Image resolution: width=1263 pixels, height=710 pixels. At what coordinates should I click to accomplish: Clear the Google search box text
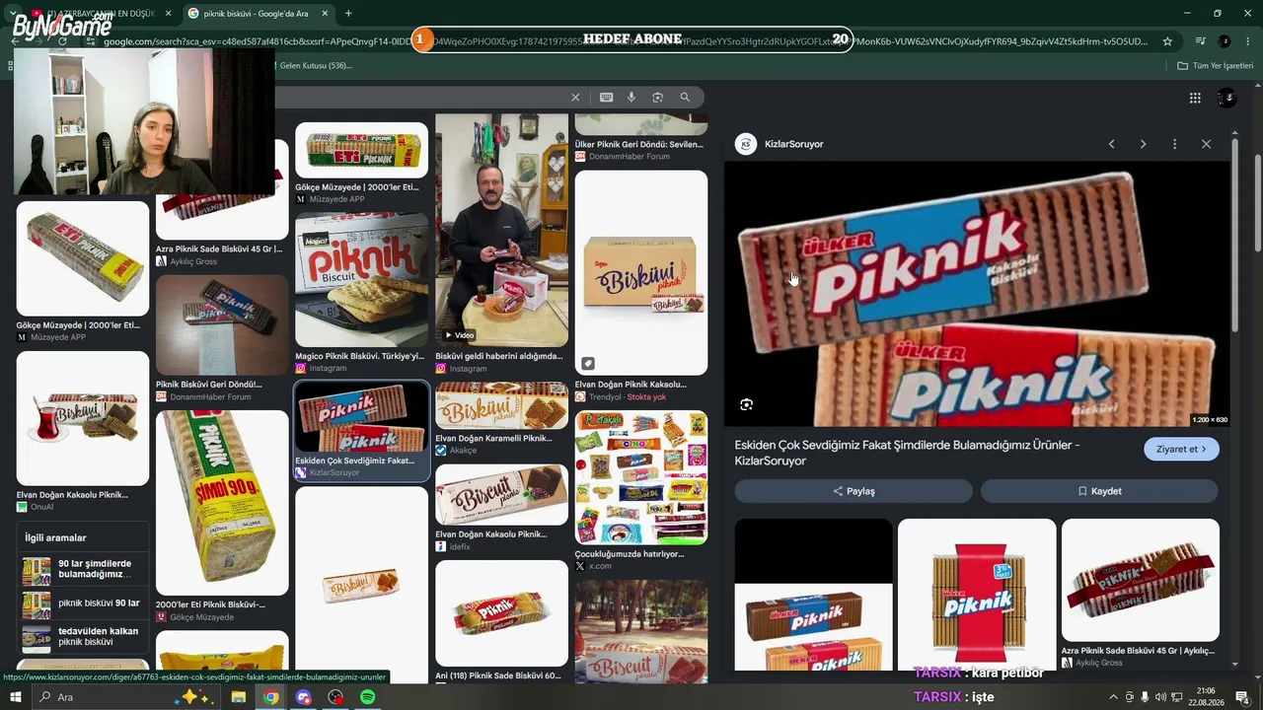tap(575, 98)
